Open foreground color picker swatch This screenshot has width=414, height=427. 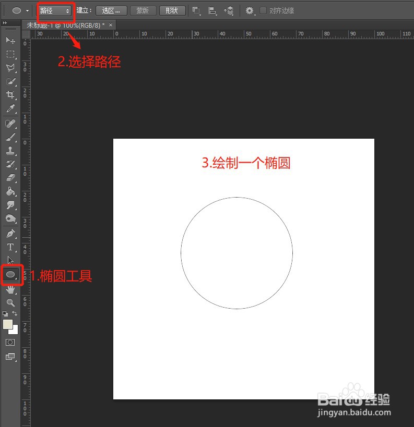(7, 324)
